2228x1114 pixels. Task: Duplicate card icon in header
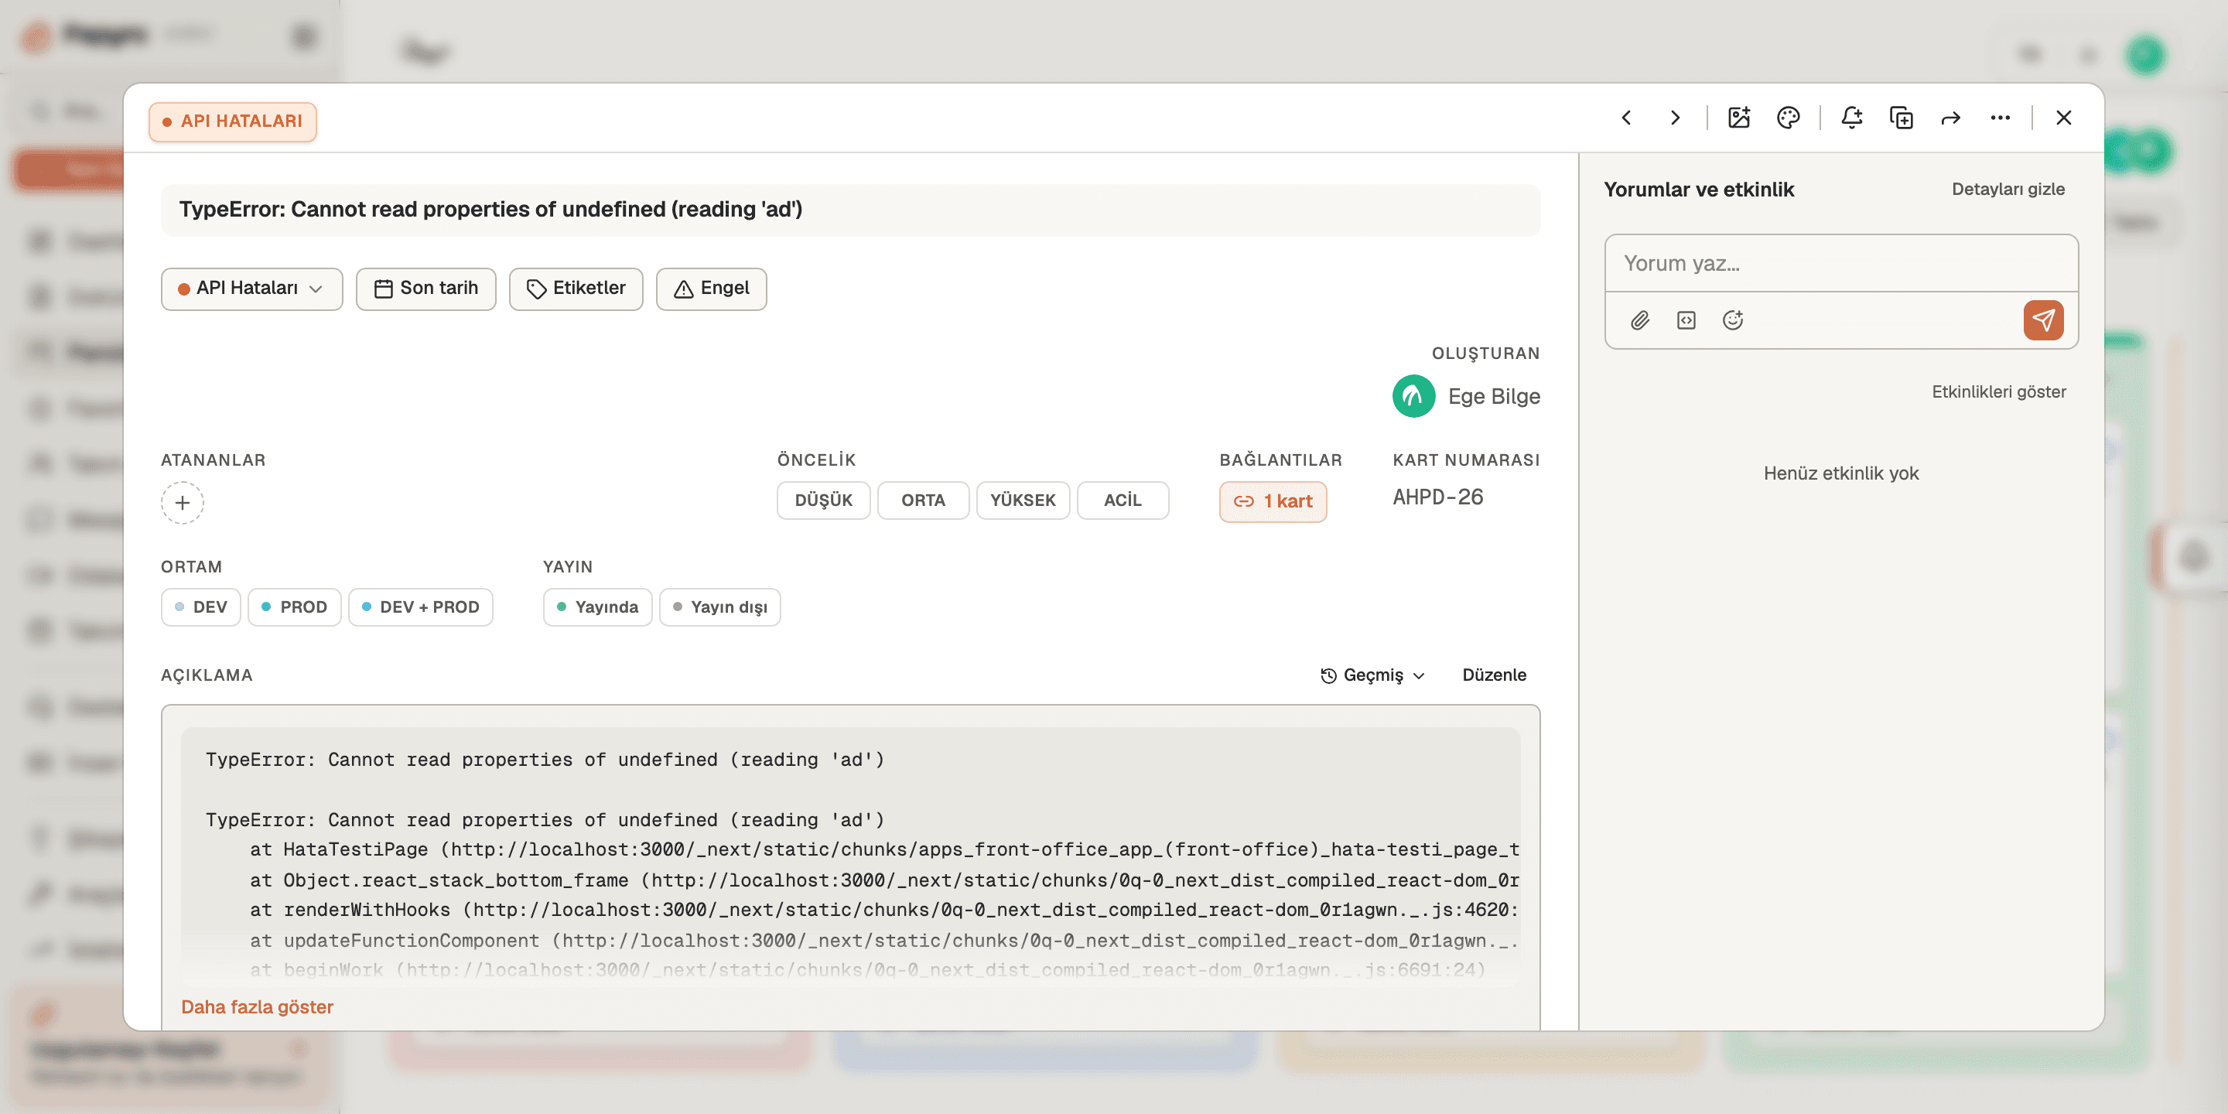click(1901, 118)
